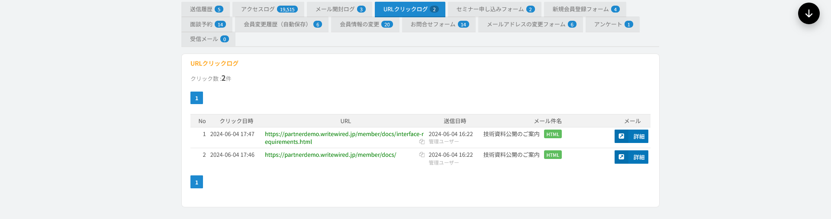Click bottom pagination page 1 button
This screenshot has height=219, width=831.
click(196, 182)
